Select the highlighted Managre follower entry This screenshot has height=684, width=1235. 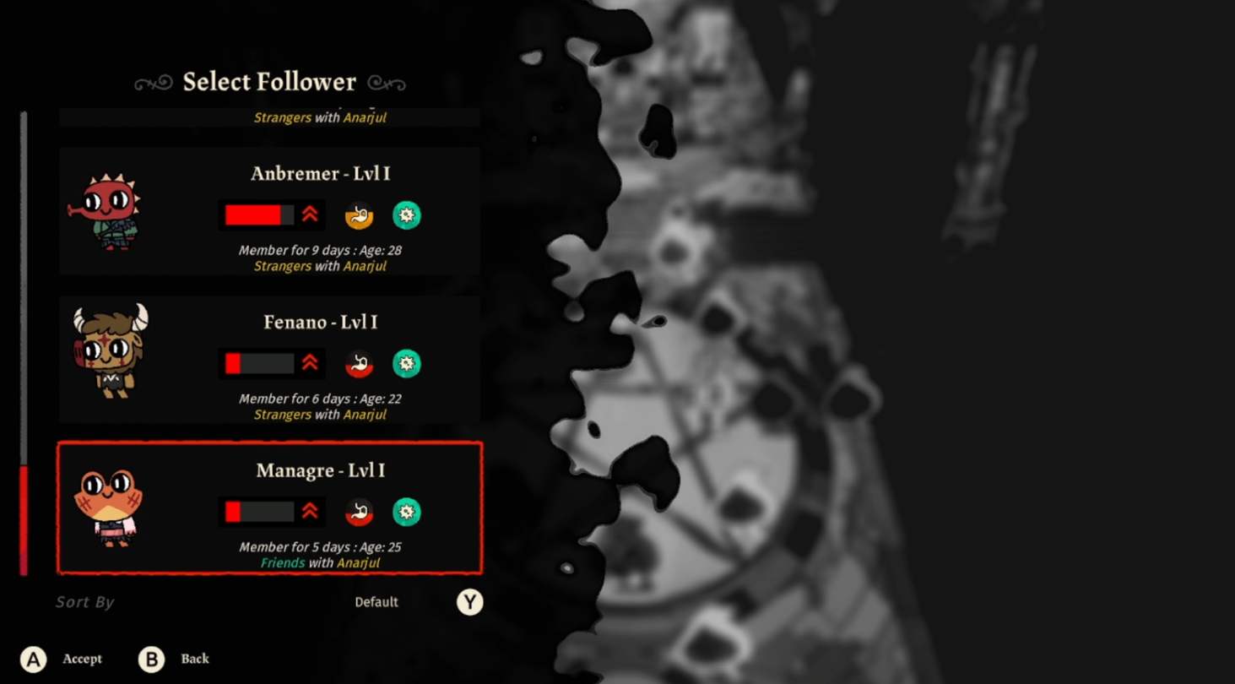coord(269,508)
